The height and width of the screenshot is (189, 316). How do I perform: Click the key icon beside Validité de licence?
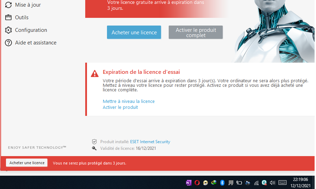click(x=94, y=148)
